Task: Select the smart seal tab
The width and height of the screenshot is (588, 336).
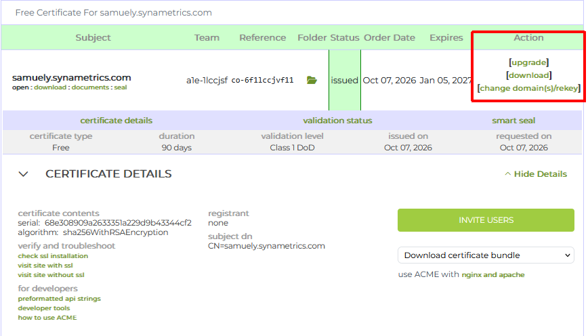Action: 513,121
